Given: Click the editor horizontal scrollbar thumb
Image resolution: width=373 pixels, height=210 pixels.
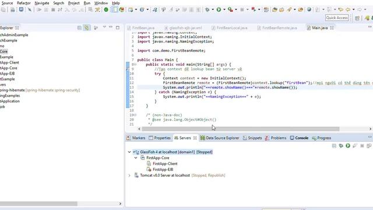Looking at the screenshot, I should point(241,129).
